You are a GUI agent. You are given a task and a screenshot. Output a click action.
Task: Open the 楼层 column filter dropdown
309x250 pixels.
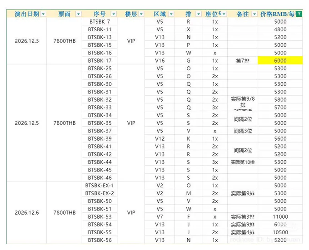[x=141, y=14]
